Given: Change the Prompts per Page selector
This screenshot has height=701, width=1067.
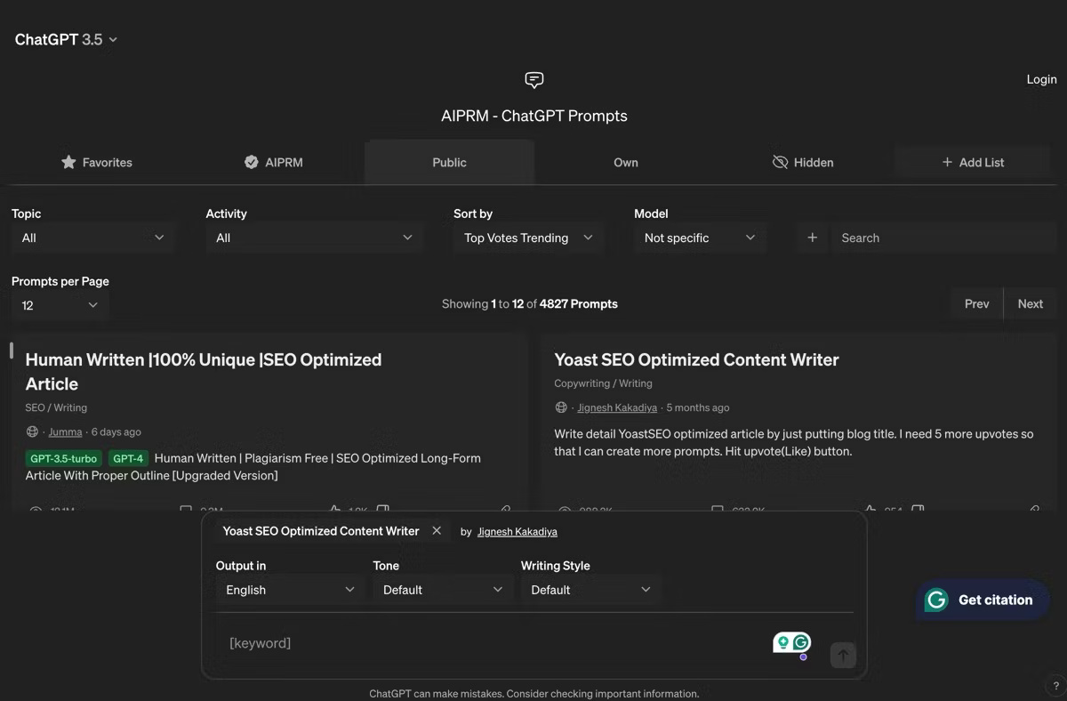Looking at the screenshot, I should (x=59, y=303).
